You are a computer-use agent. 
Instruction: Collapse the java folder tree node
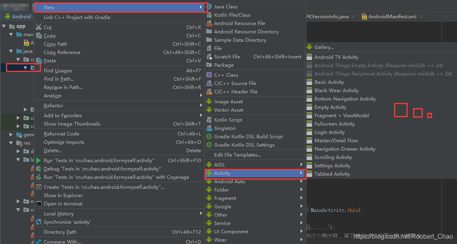(x=11, y=51)
